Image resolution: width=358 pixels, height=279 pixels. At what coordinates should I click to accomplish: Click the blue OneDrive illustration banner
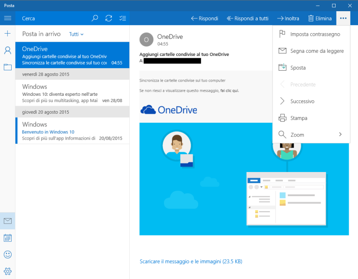click(244, 179)
